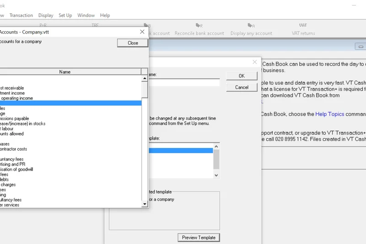Sort accounts by the Name column header
366x244 pixels.
point(65,72)
